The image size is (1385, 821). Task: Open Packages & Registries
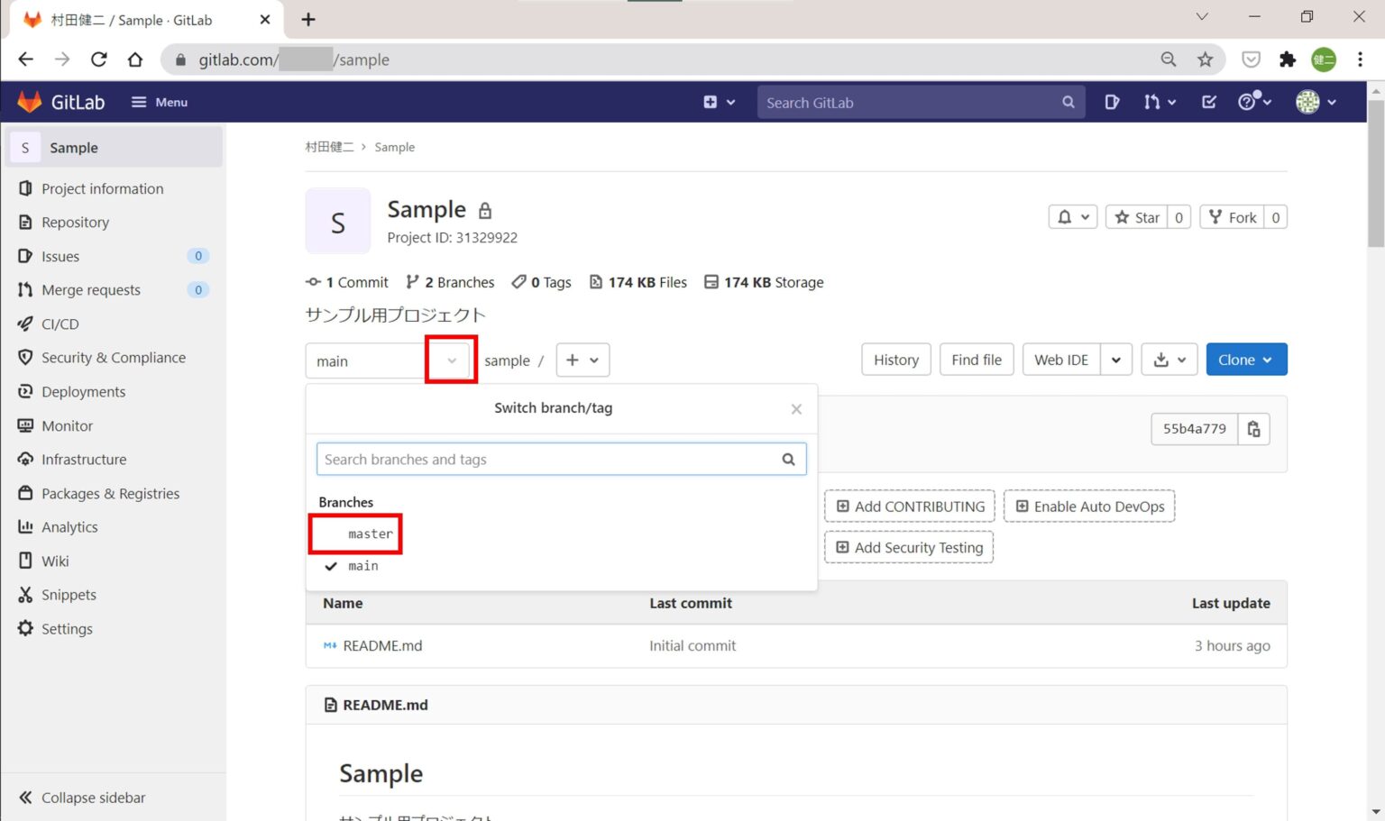tap(110, 493)
